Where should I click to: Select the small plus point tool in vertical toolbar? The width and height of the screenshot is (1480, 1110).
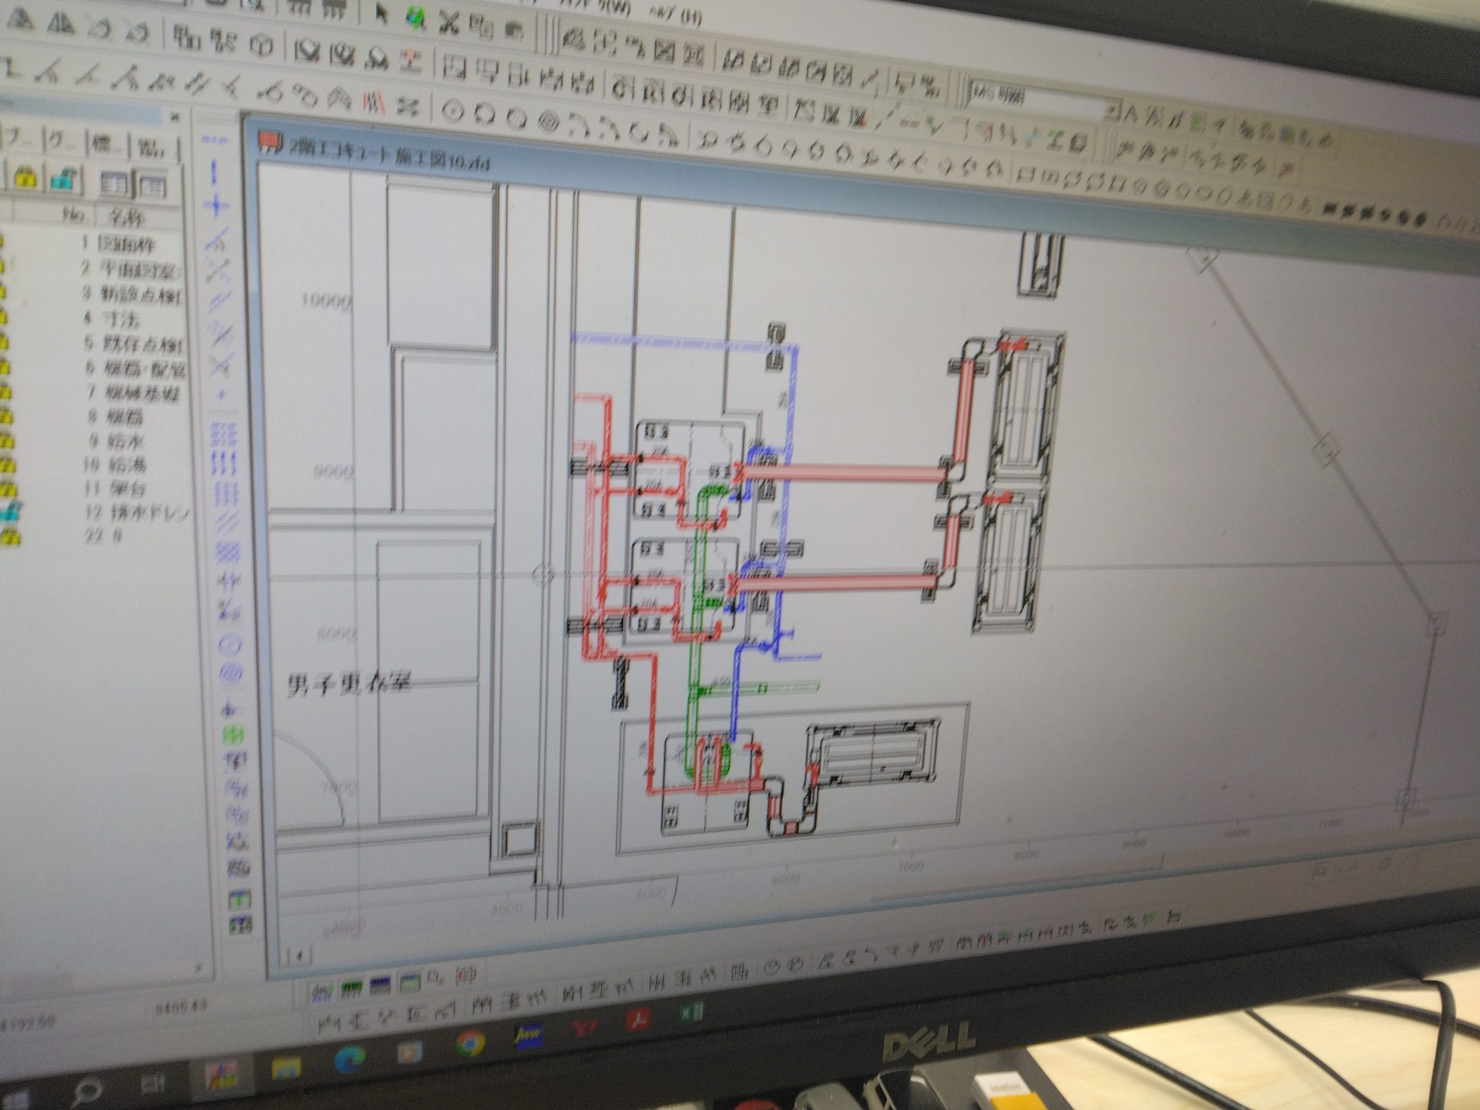click(222, 395)
